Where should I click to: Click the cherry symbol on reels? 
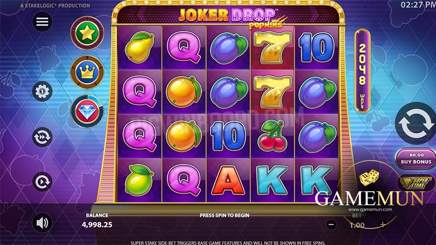(x=272, y=135)
